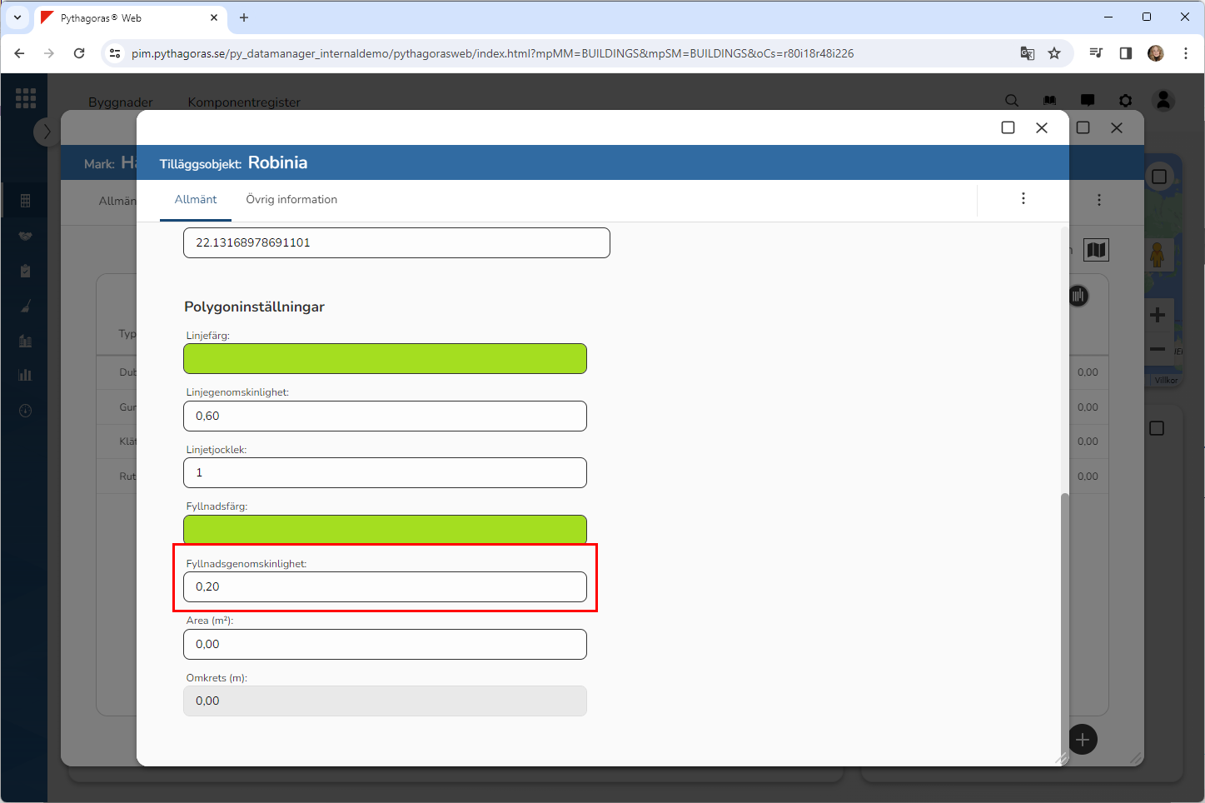1205x803 pixels.
Task: Click the search magnifier in top bar
Action: click(1012, 101)
